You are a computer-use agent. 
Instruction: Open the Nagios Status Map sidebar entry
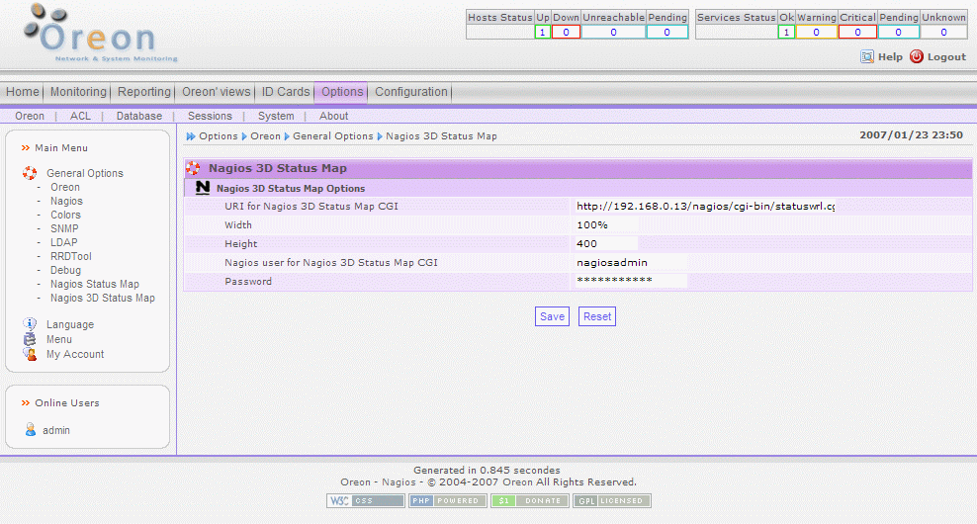click(x=95, y=284)
